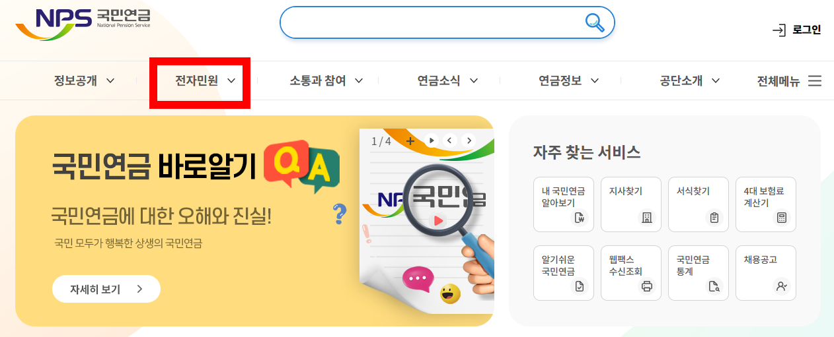The image size is (834, 337).
Task: Open the 공단소개 menu
Action: click(690, 80)
